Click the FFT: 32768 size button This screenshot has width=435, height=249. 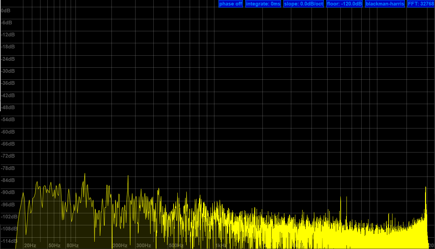(421, 4)
